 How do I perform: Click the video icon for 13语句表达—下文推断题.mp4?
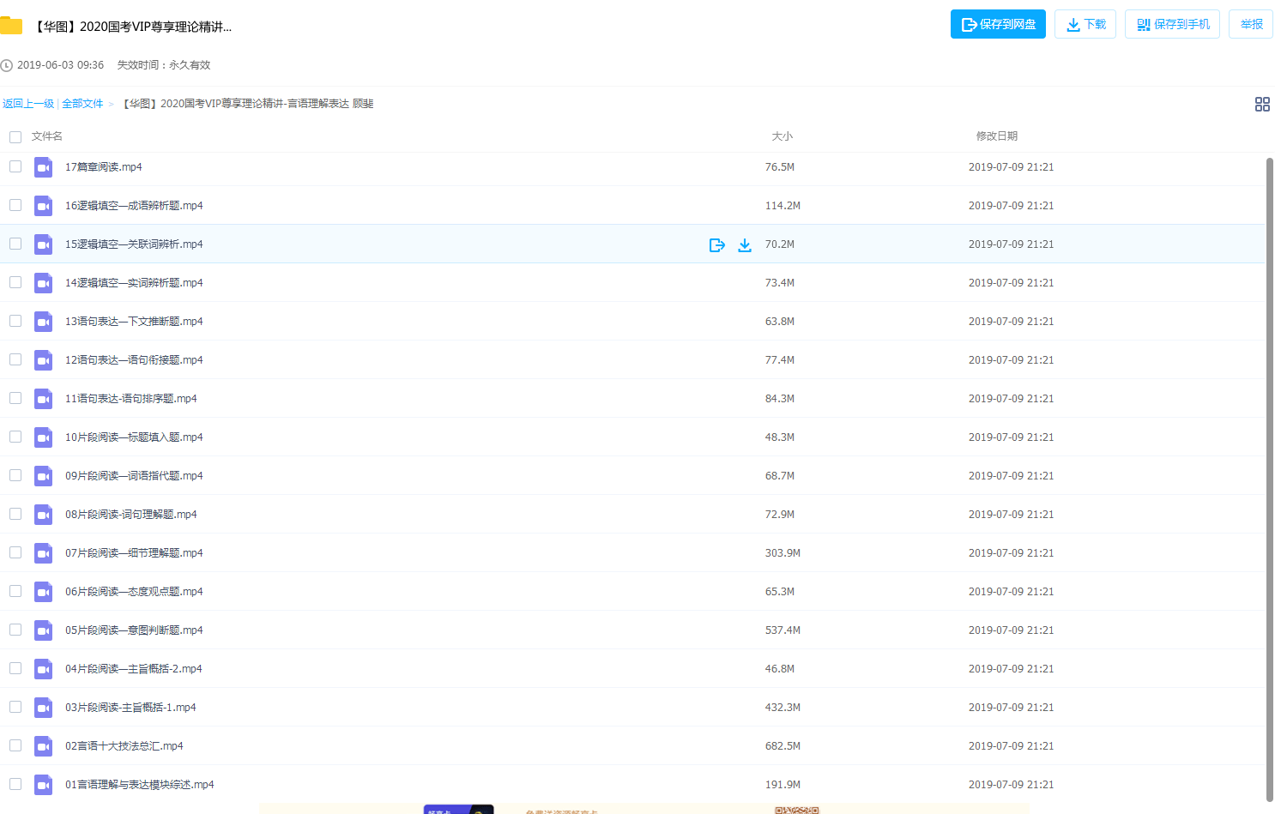click(44, 322)
